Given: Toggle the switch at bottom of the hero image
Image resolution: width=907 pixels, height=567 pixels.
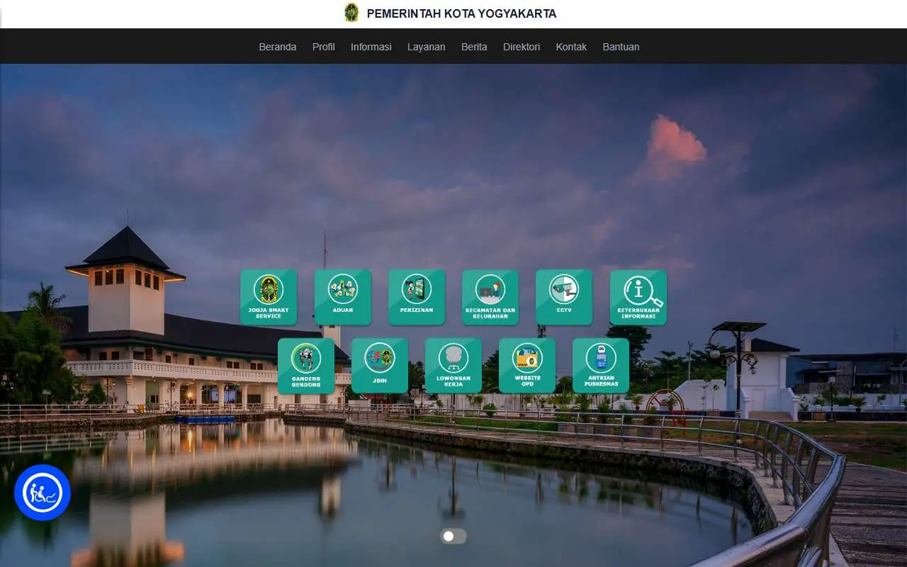Looking at the screenshot, I should point(453,537).
